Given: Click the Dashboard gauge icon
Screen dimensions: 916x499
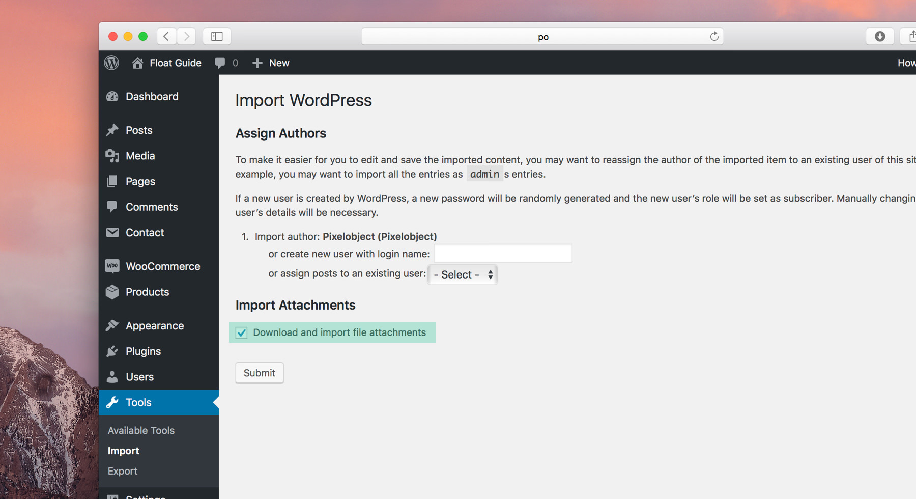Looking at the screenshot, I should tap(112, 96).
